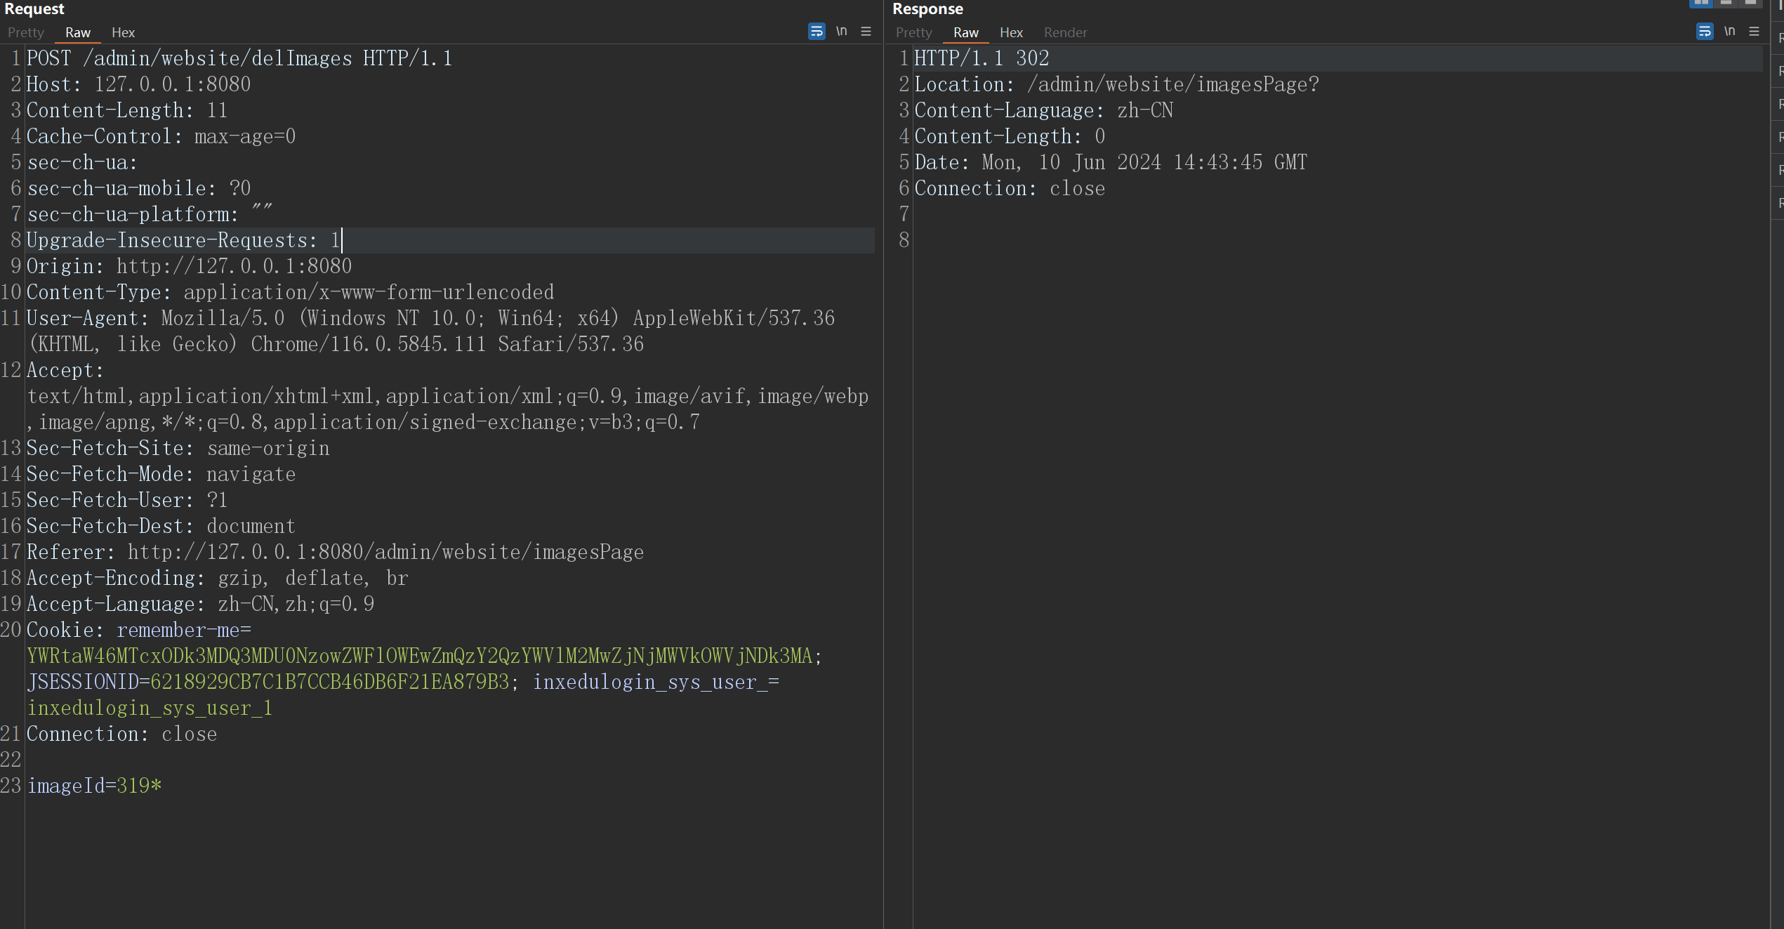
Task: Open the Request panel hamburger options menu
Action: click(866, 32)
